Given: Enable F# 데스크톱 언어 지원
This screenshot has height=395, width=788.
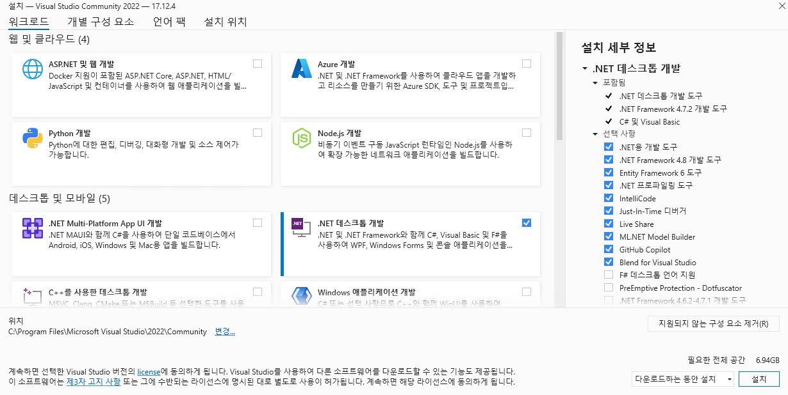Looking at the screenshot, I should (x=608, y=275).
